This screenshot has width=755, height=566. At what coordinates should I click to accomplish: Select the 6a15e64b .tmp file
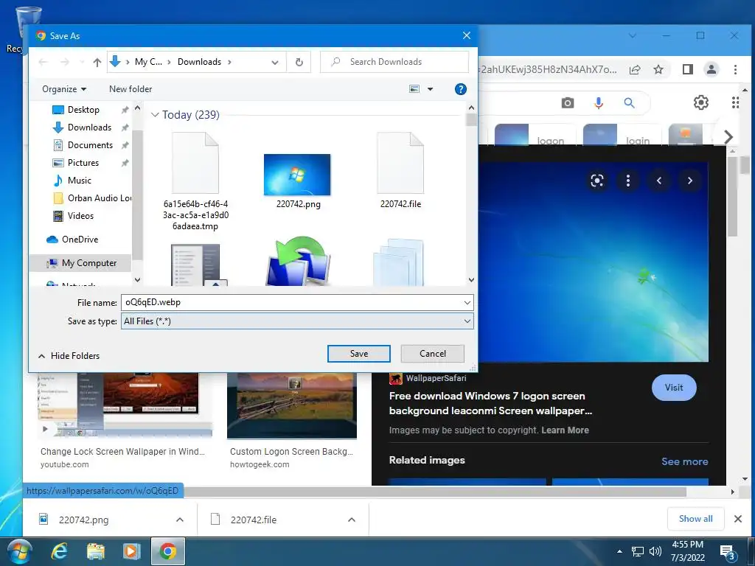click(x=195, y=181)
